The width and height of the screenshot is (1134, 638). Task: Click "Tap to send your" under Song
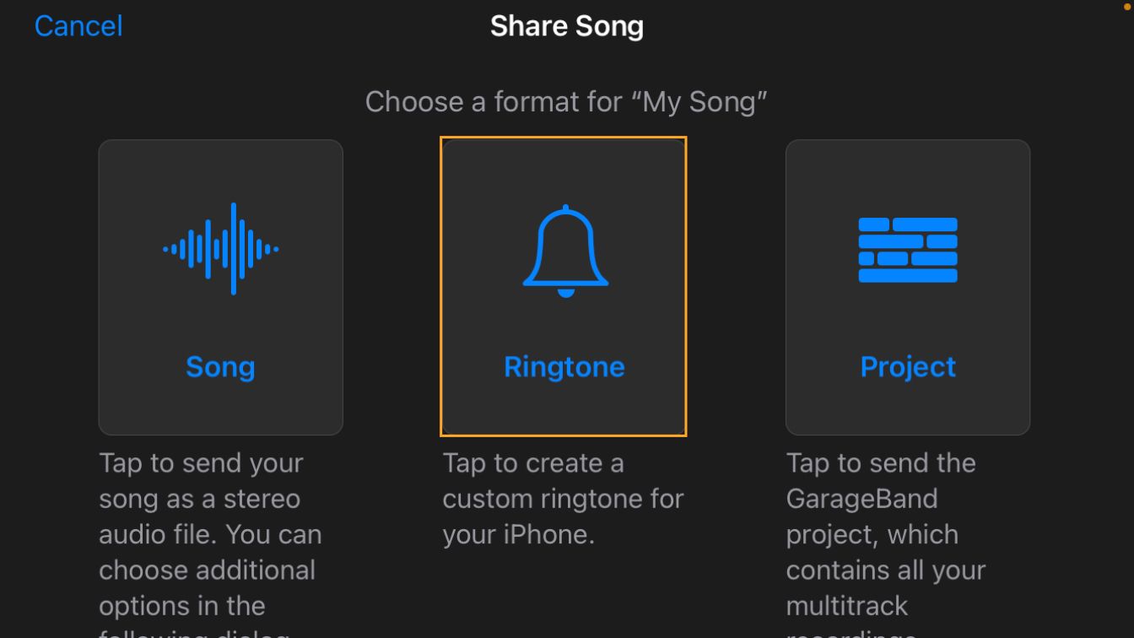[x=201, y=463]
